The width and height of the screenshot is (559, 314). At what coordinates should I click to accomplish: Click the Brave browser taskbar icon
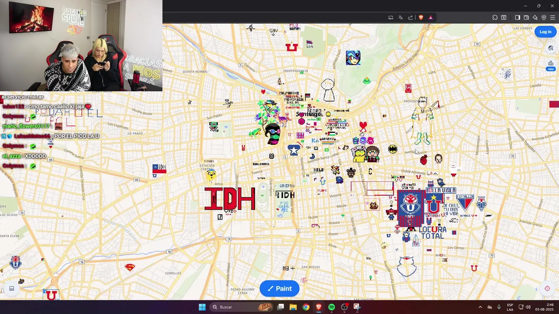tap(318, 307)
